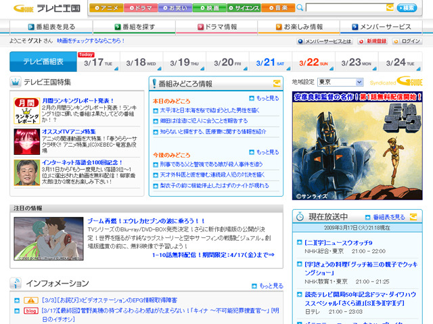This screenshot has height=324, width=433.
Task: Open 天才外科医と彼を憎む連続殺人犯 highlight link
Action: click(212, 175)
